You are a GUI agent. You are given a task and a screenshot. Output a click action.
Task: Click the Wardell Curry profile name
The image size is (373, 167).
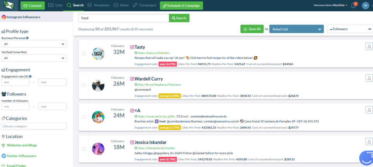(149, 79)
